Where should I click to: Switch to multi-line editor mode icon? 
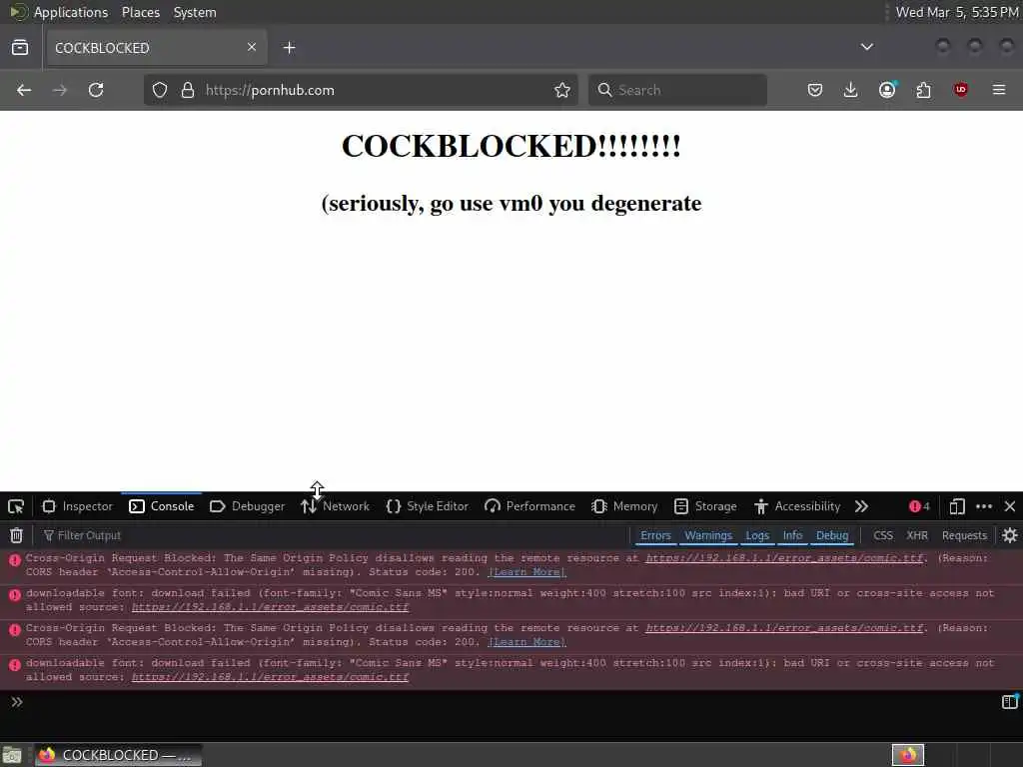(1009, 702)
